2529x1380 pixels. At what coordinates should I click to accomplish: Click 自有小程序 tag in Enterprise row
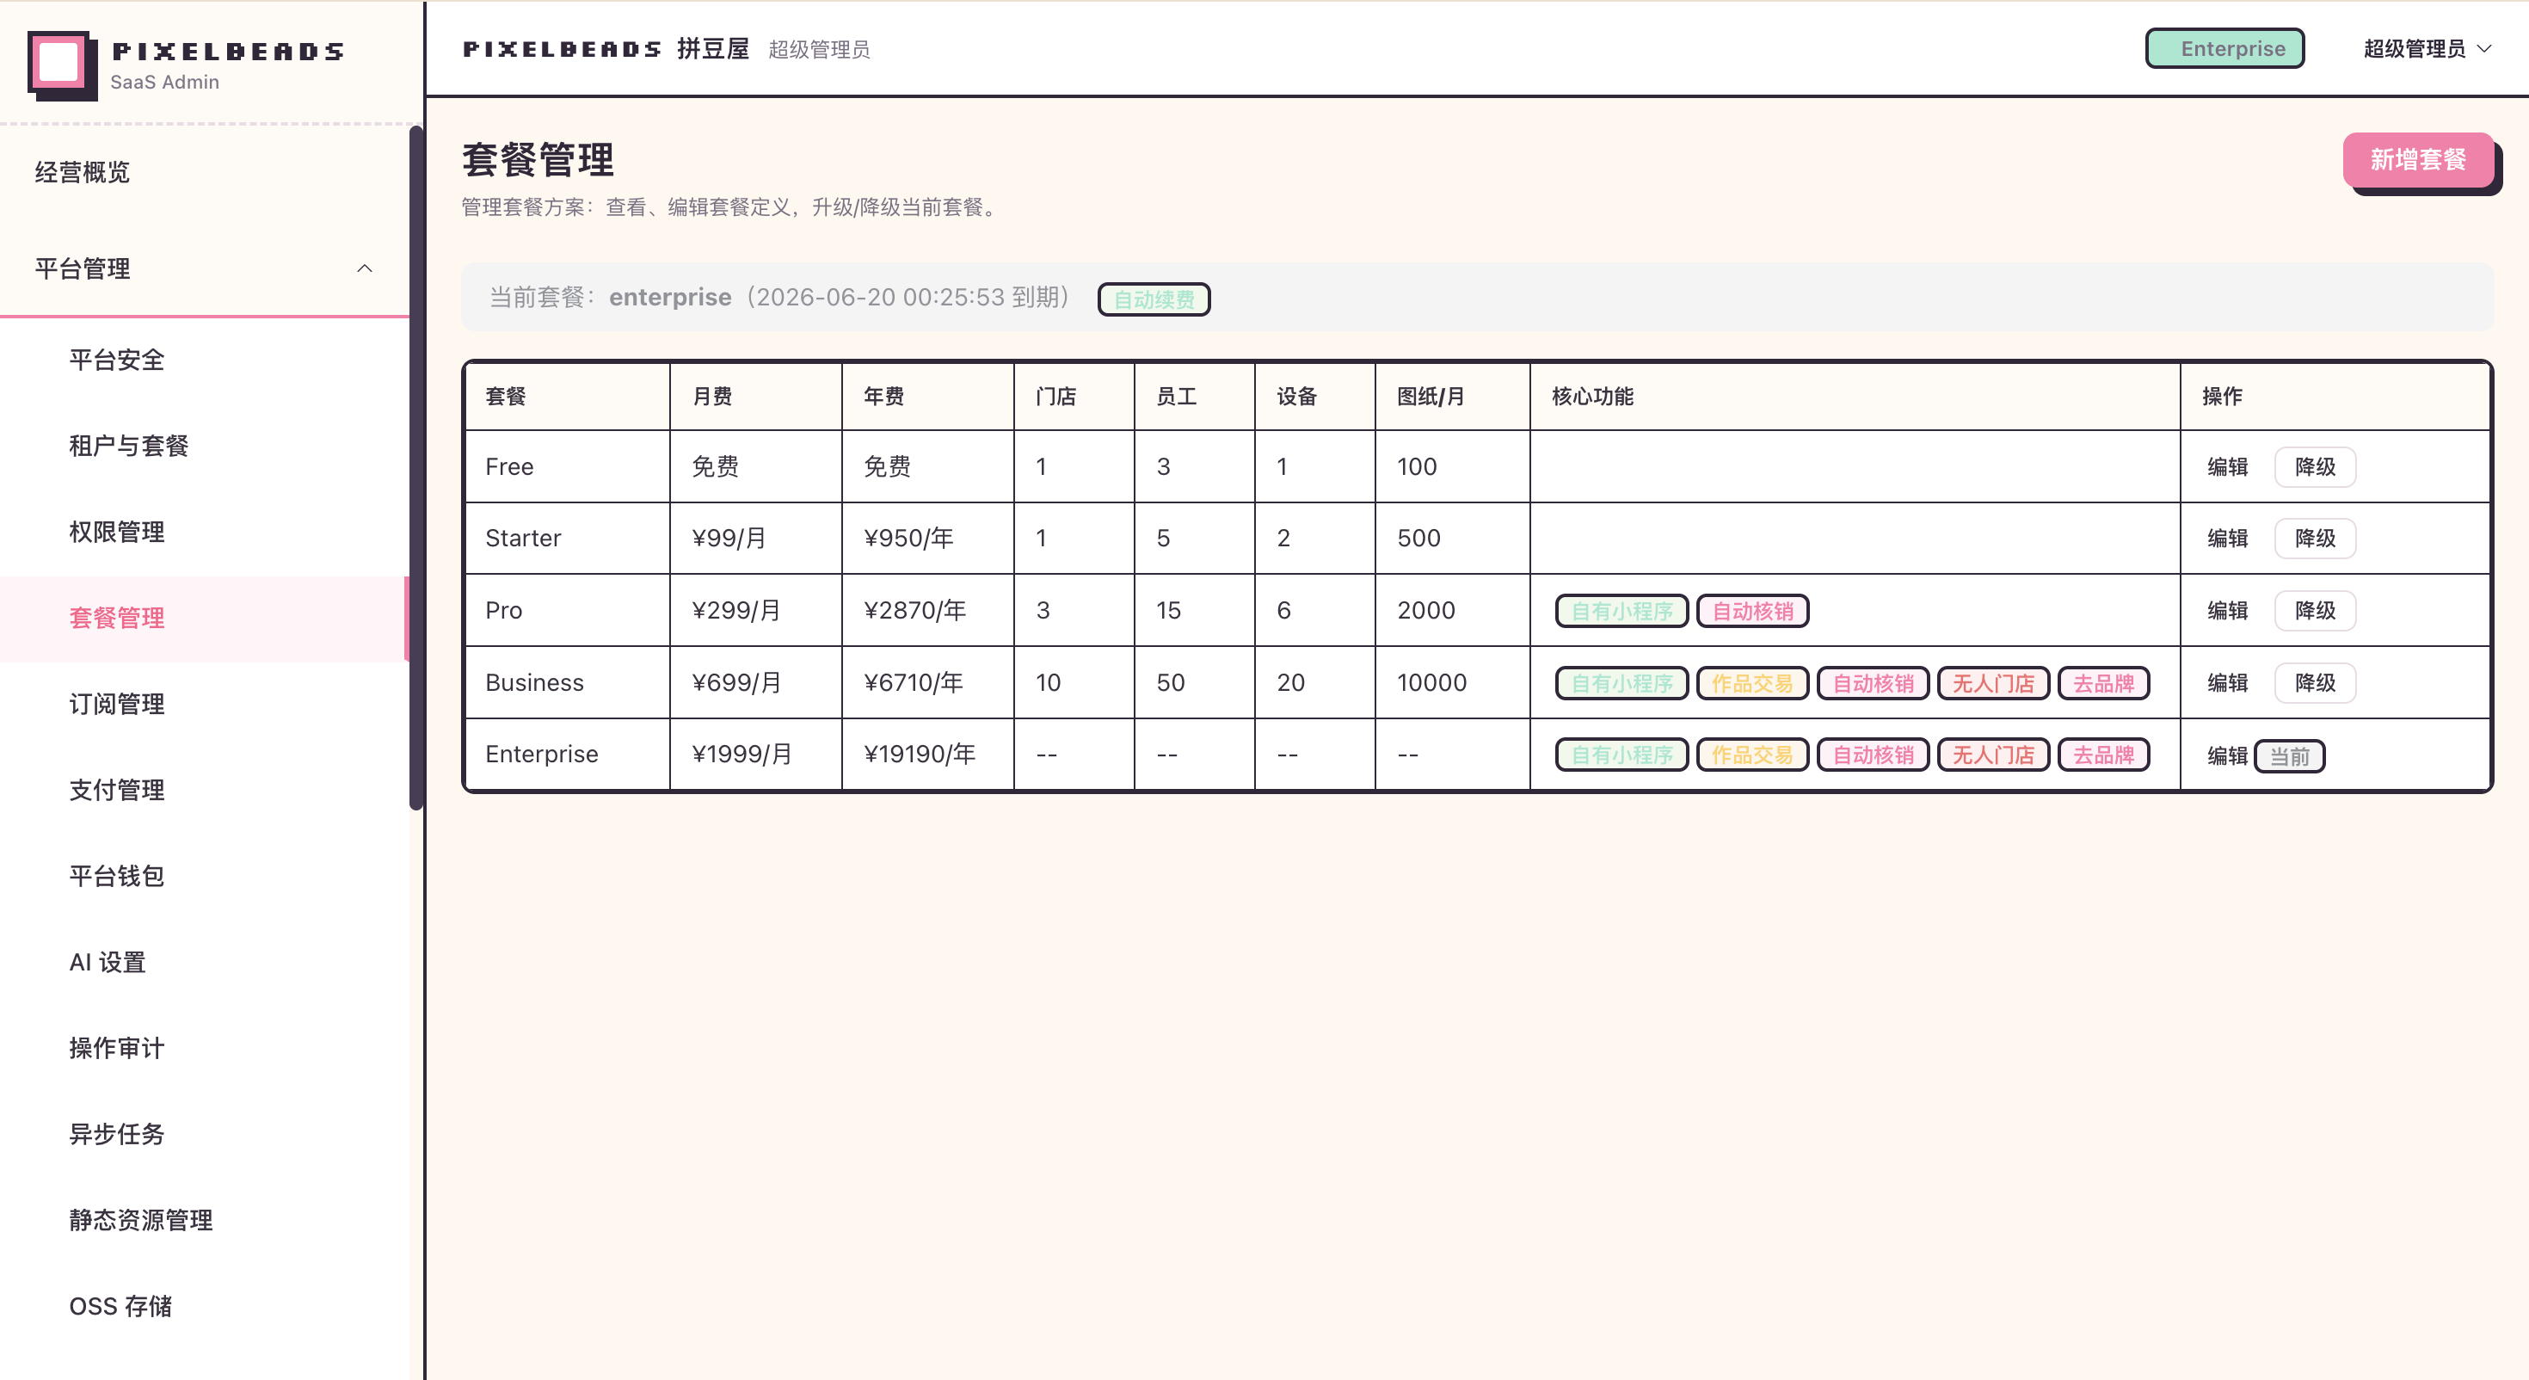click(x=1621, y=755)
